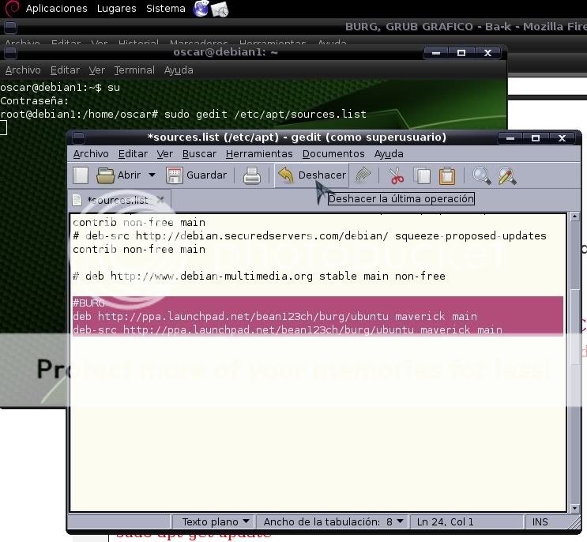Screen dimensions: 587x542
Task: Open the Terminal menu in terminal window
Action: pos(134,70)
